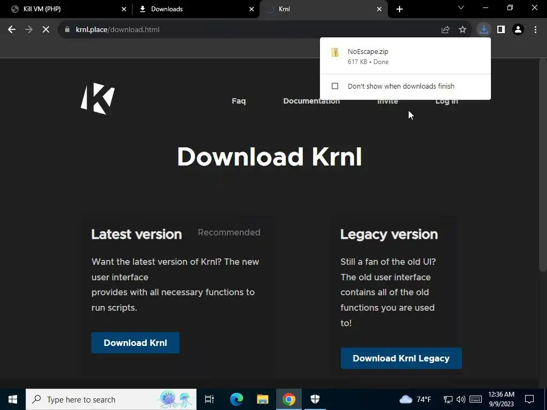The image size is (547, 410).
Task: Close the Kill VM (PHP) tab
Action: pyautogui.click(x=124, y=9)
